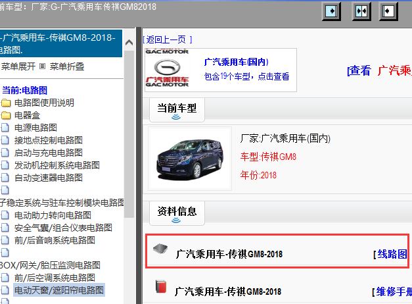Click the 发动机控制系统电路图 document icon
The image size is (412, 304).
coord(5,165)
